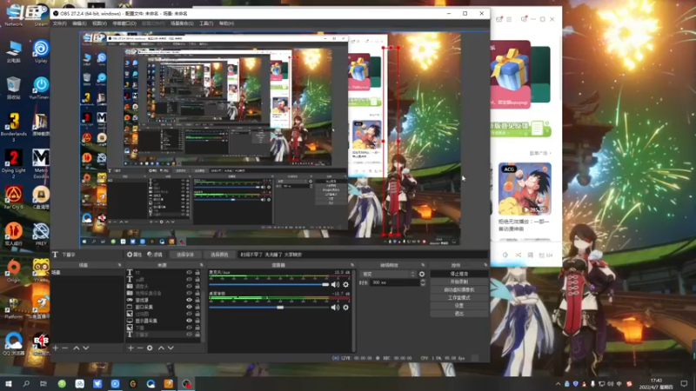Toggle lock on 下描字 source

pyautogui.click(x=197, y=335)
